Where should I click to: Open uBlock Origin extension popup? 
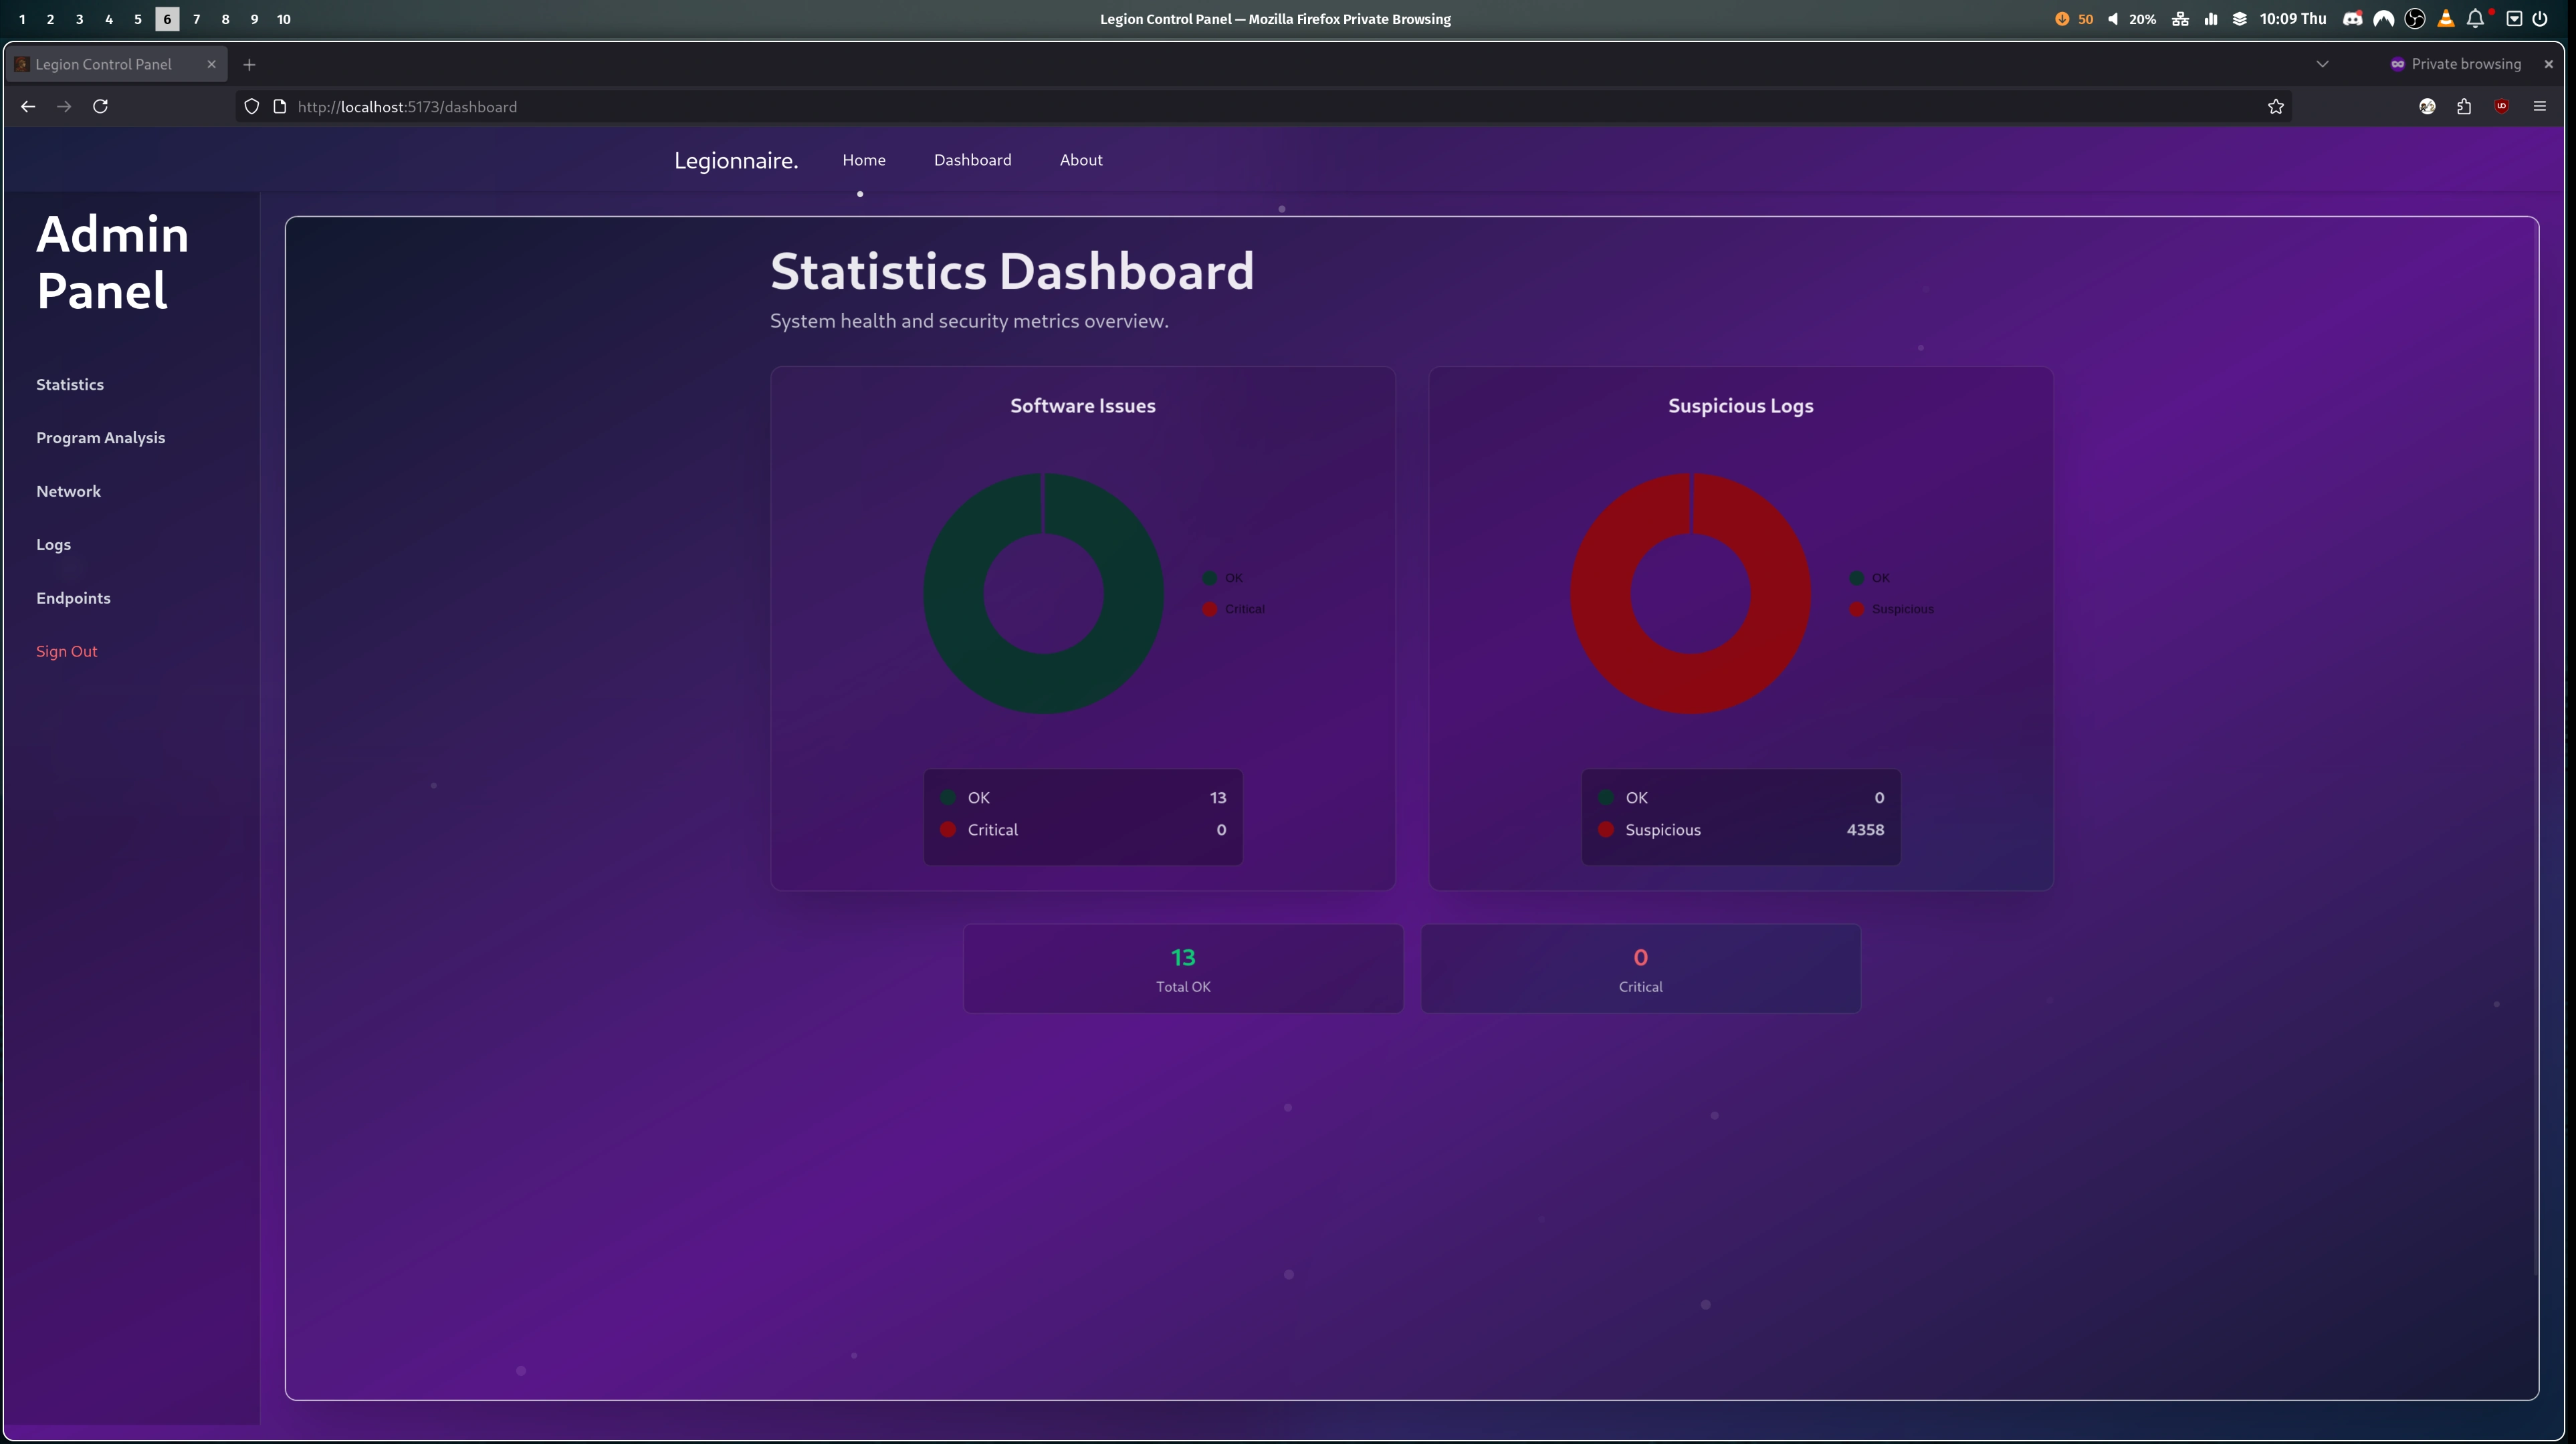2501,106
